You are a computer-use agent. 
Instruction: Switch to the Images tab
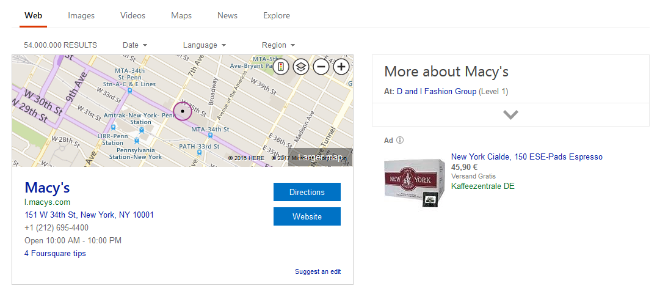click(x=81, y=15)
